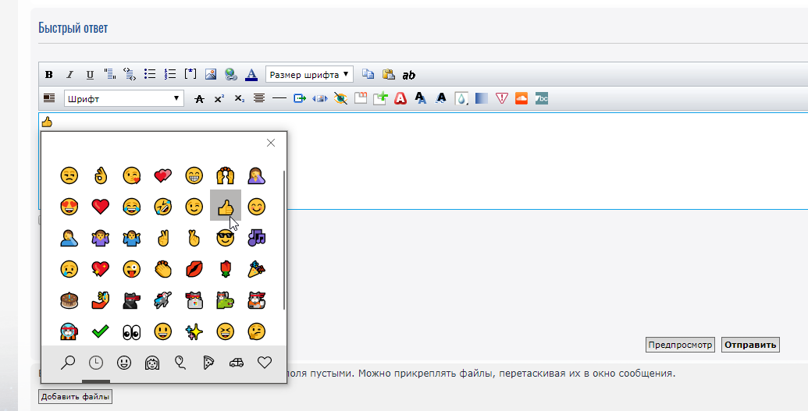Click the teal 'bc' Bandcamp icon
This screenshot has width=808, height=411.
coord(542,97)
